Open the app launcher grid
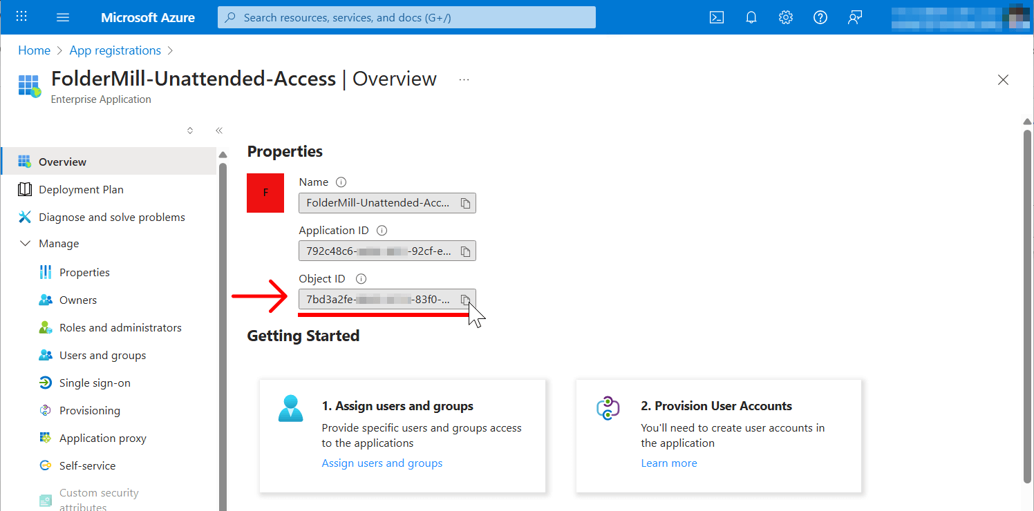Viewport: 1034px width, 511px height. pos(21,17)
